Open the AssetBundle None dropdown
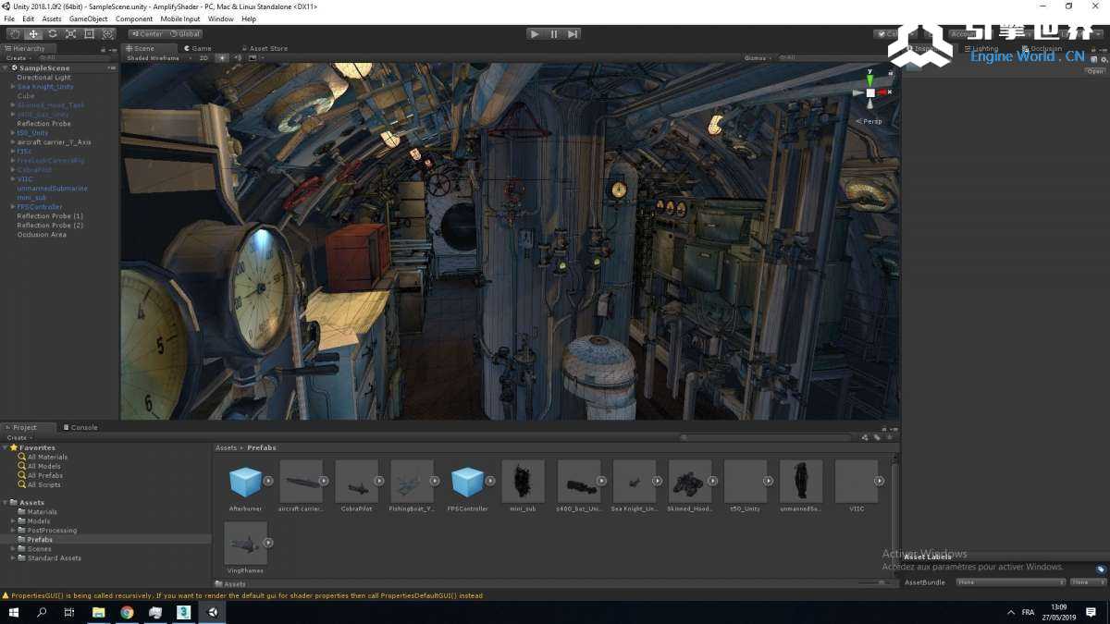 point(1011,582)
